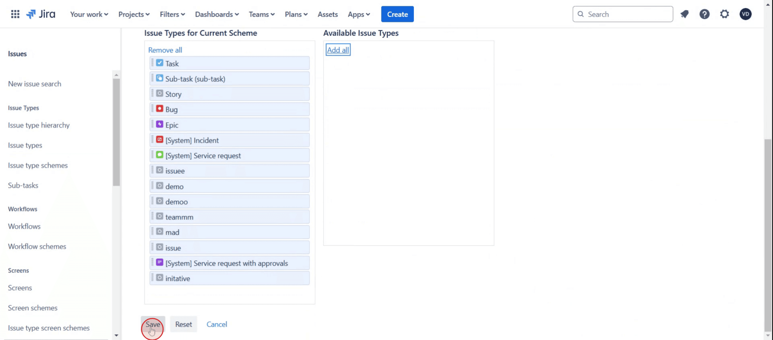Viewport: 773px width, 340px height.
Task: Click the purple Epic issue type icon
Action: (160, 124)
